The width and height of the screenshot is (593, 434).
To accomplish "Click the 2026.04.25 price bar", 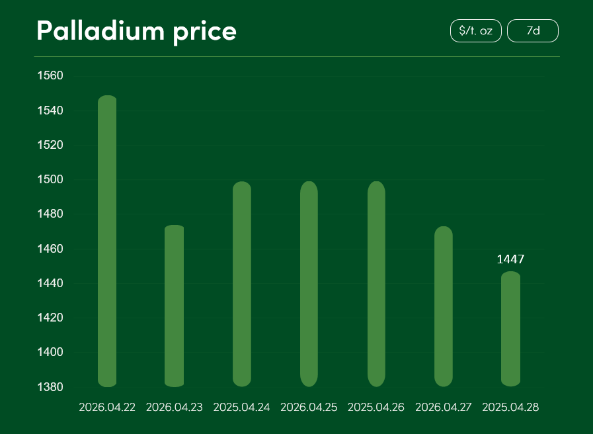I will (x=309, y=284).
